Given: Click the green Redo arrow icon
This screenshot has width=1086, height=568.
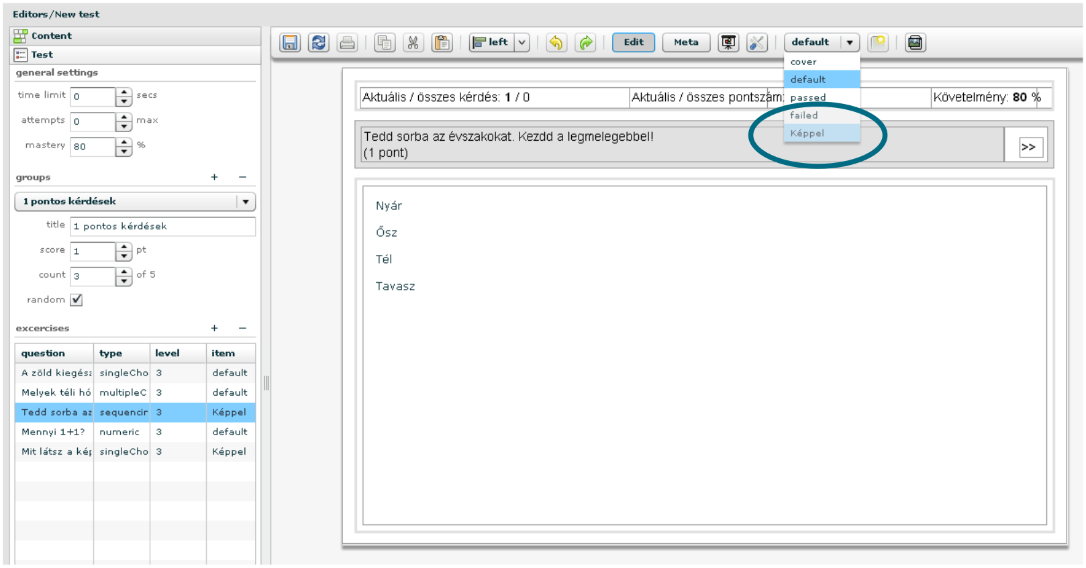Looking at the screenshot, I should coord(586,43).
